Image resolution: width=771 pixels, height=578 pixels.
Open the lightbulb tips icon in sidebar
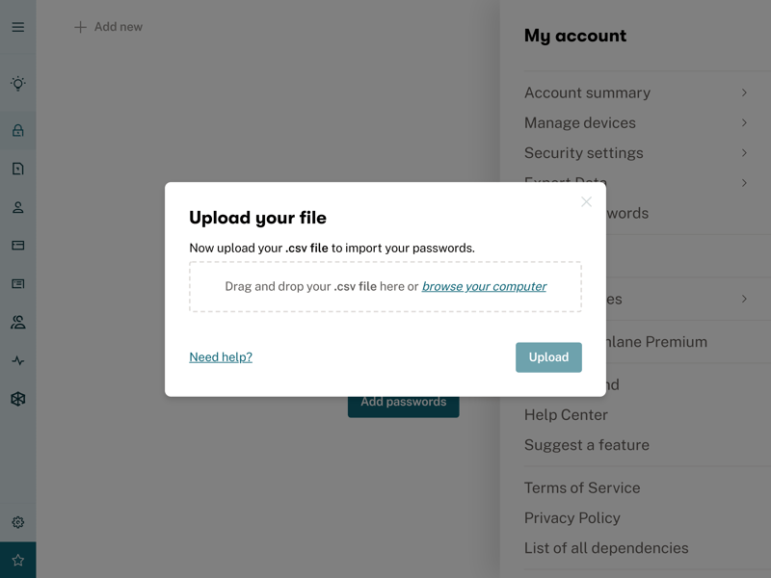click(x=17, y=83)
